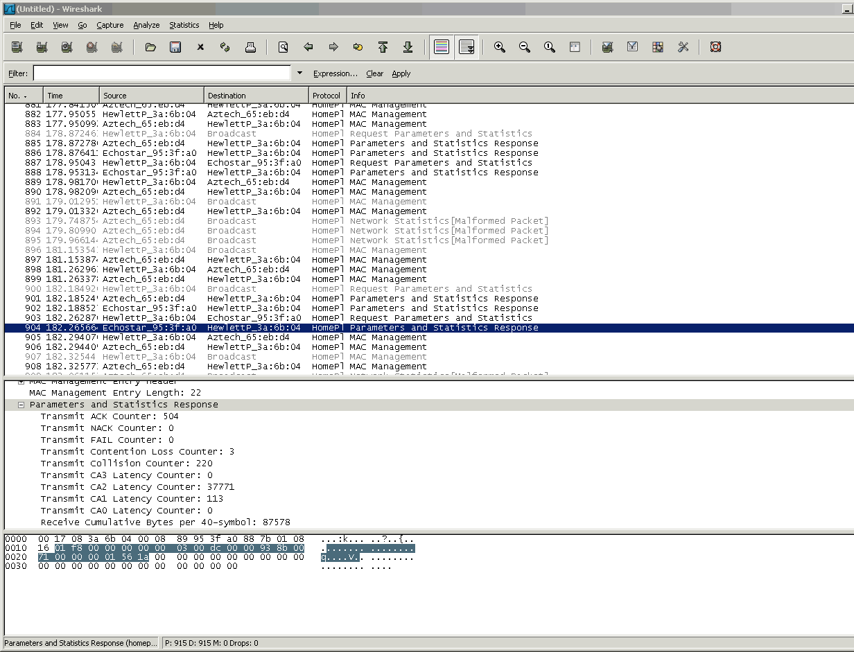Select hex dump line at offset 0000
This screenshot has height=652, width=854.
[210, 539]
